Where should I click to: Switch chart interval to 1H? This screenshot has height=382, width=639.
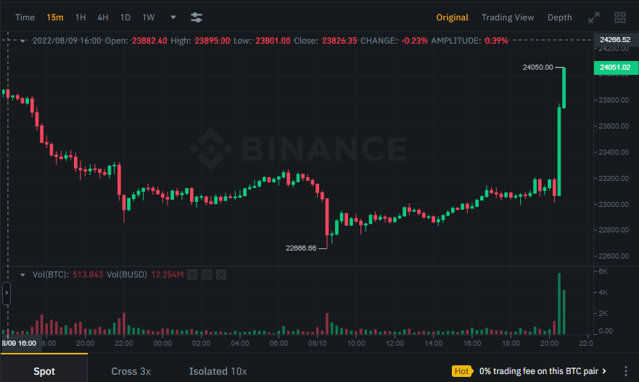point(81,17)
